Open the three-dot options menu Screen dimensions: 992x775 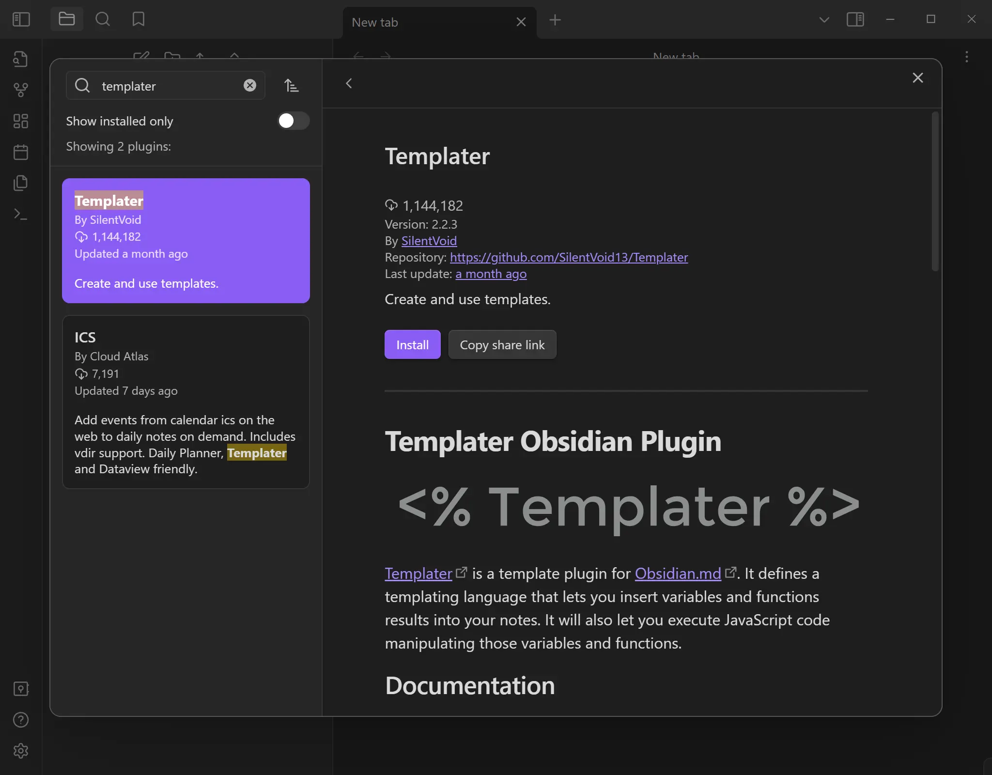[x=966, y=57]
